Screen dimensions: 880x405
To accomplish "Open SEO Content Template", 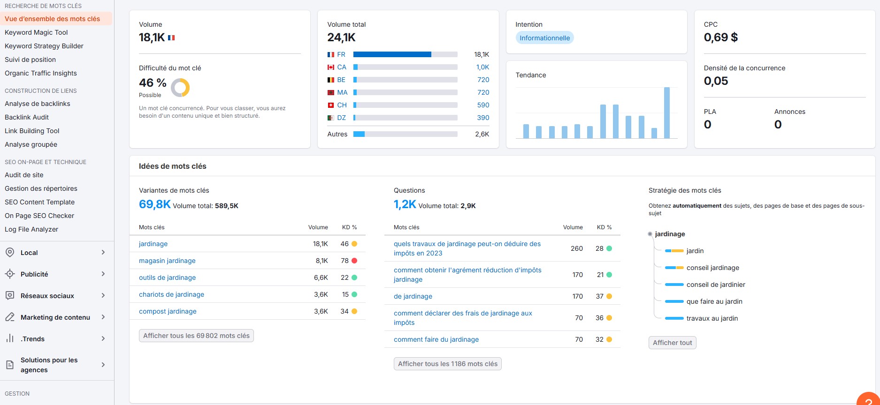I will pyautogui.click(x=39, y=202).
